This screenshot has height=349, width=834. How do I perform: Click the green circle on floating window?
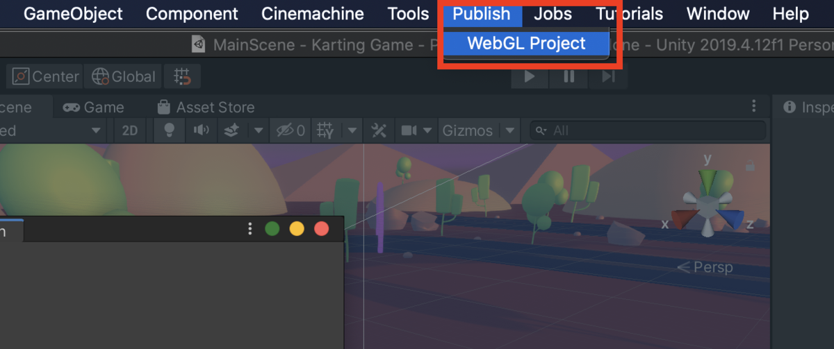click(272, 228)
